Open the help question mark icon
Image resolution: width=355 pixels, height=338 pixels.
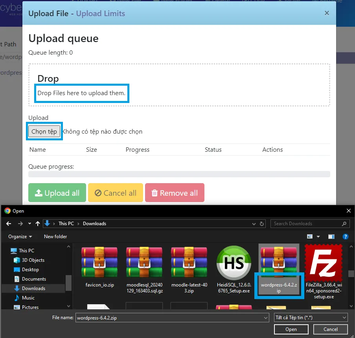point(345,237)
